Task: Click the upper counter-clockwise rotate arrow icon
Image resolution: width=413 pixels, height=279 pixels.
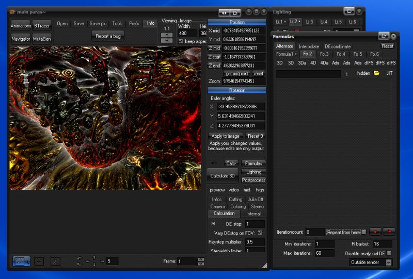Action: pyautogui.click(x=80, y=258)
